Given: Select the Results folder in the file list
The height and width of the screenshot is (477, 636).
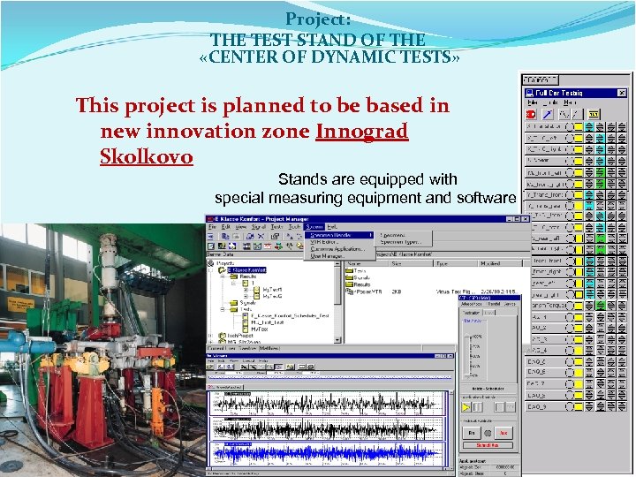Looking at the screenshot, I should [358, 284].
